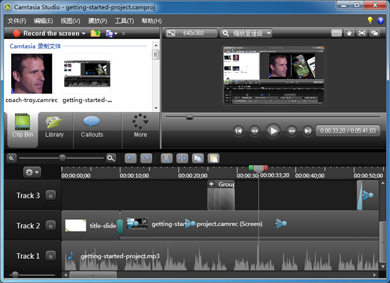Select getting-started camrec thumbnail in clip bin
390x283 pixels.
(87, 74)
